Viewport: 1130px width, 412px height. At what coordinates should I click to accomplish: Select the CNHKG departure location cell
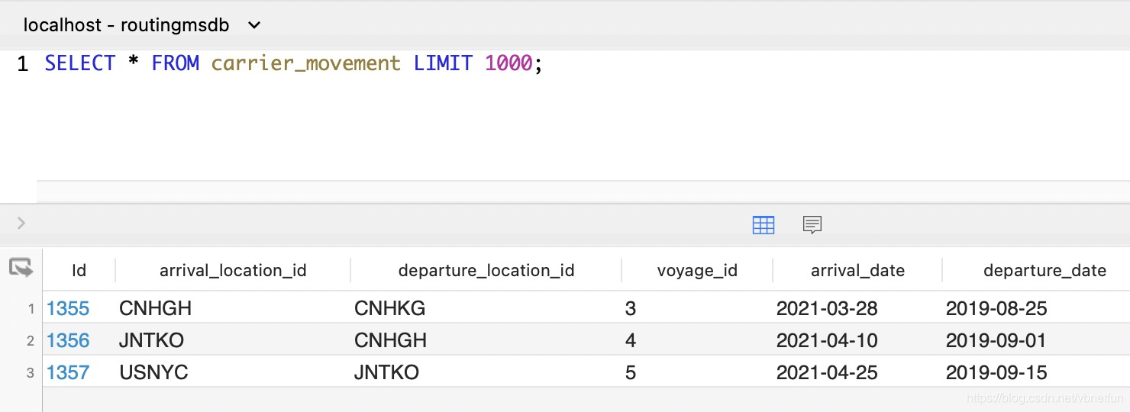point(389,308)
